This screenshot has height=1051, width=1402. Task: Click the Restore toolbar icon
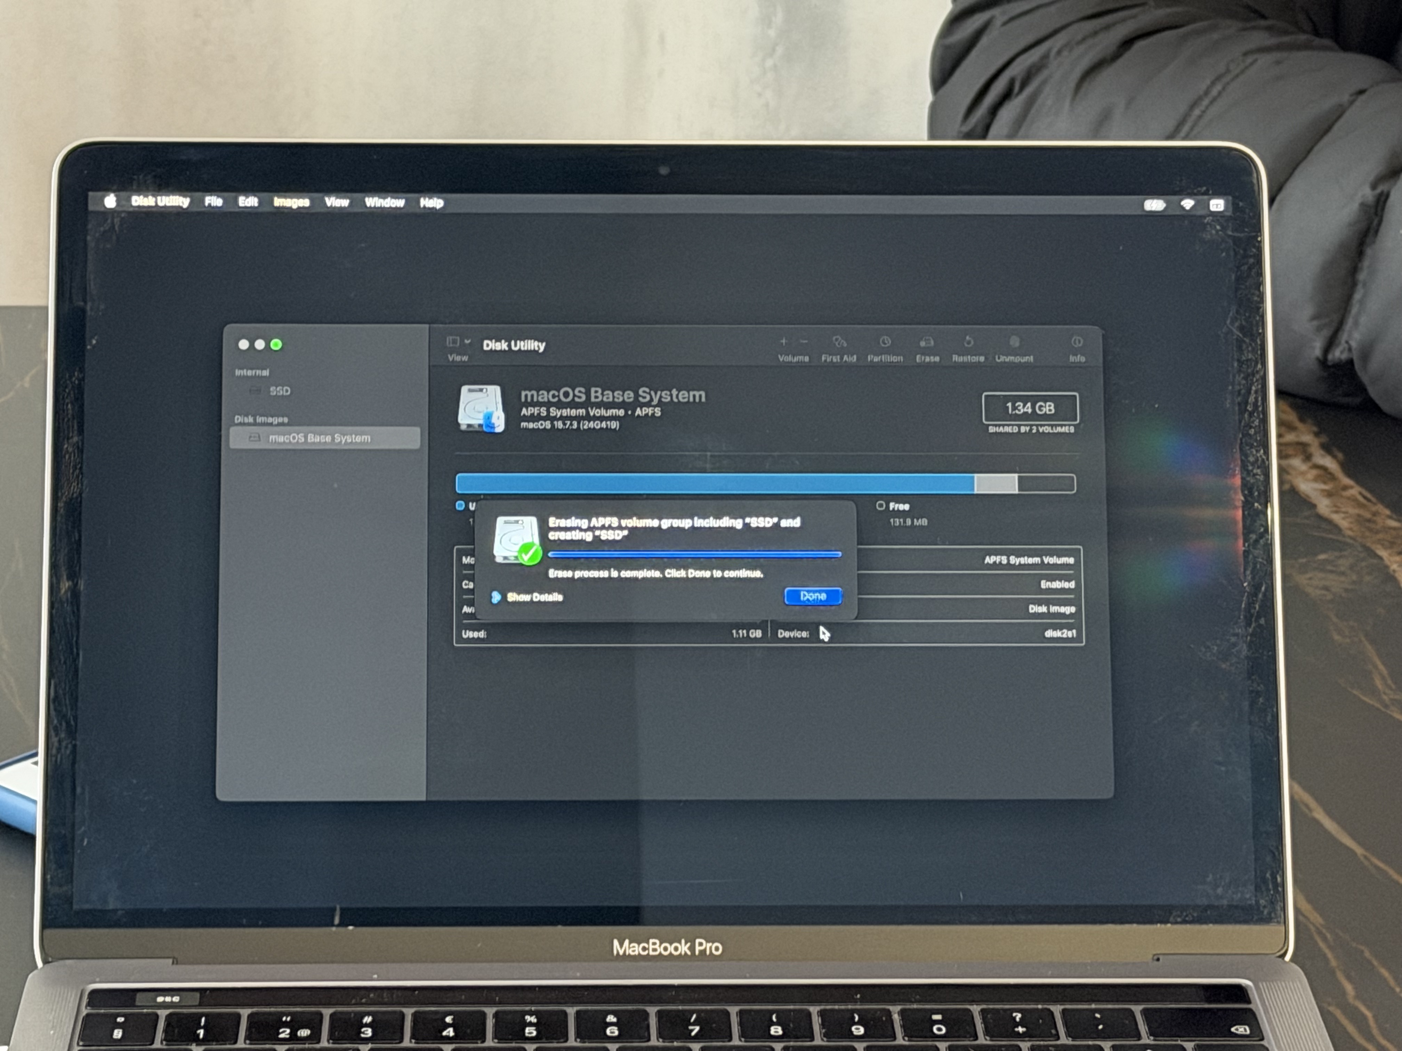point(968,343)
